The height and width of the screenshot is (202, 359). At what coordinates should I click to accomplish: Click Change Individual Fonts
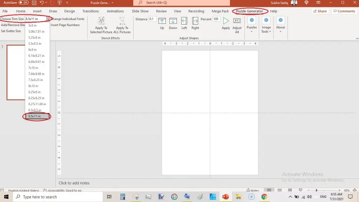click(x=68, y=19)
